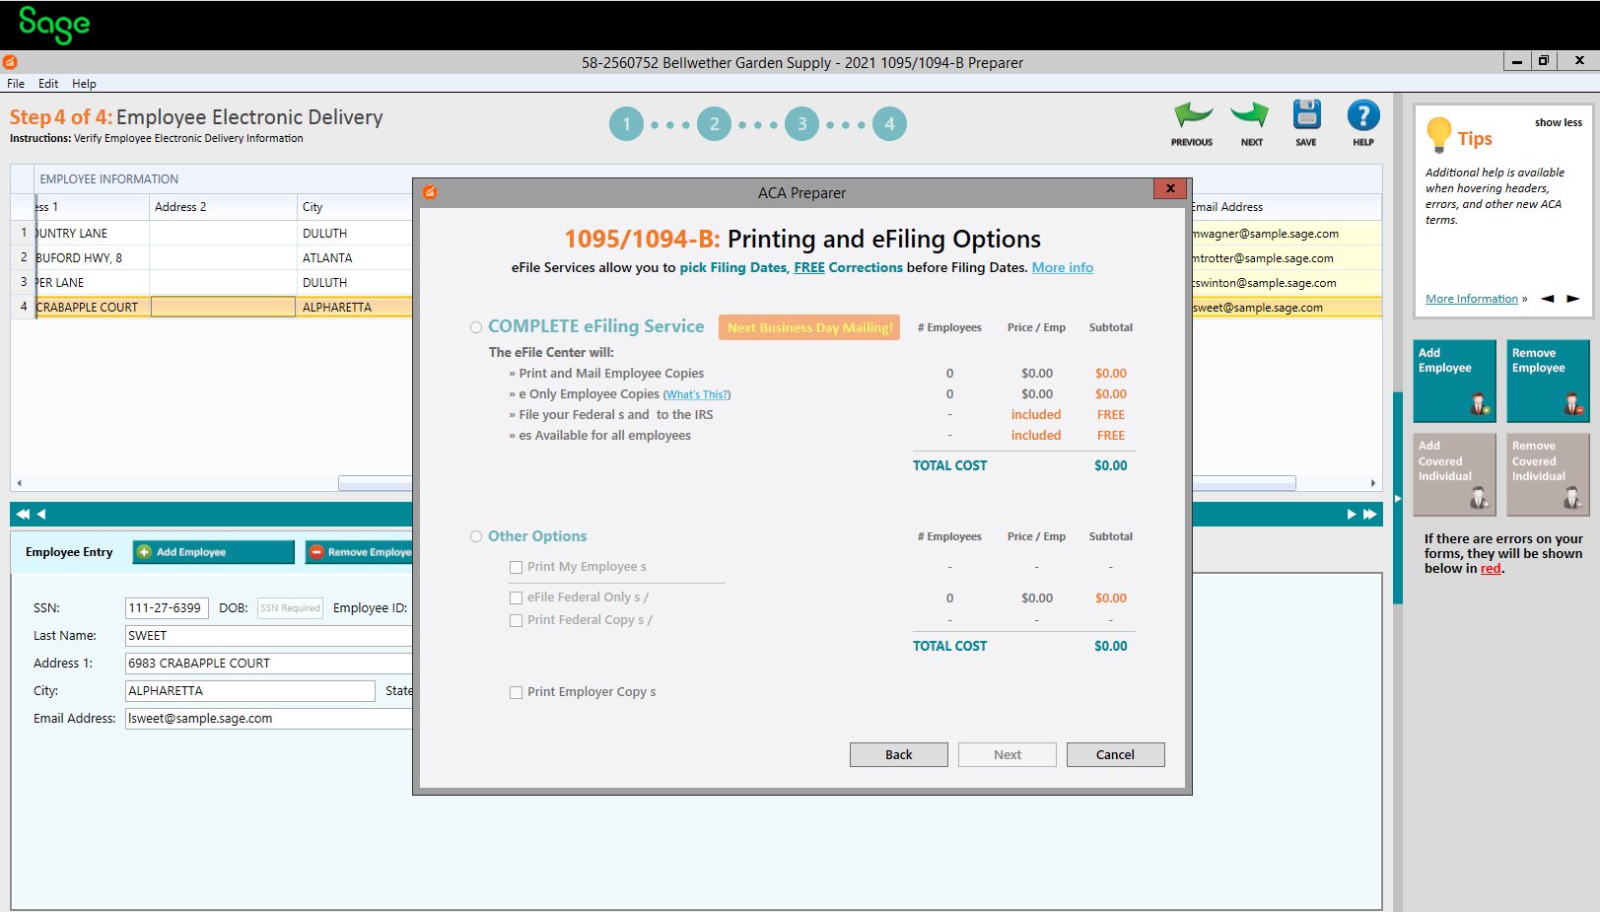Close the ACA Preparer dialog
The image size is (1600, 912).
point(1170,188)
